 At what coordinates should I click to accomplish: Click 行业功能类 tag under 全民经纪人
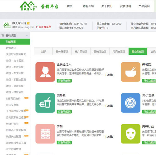coord(64,81)
